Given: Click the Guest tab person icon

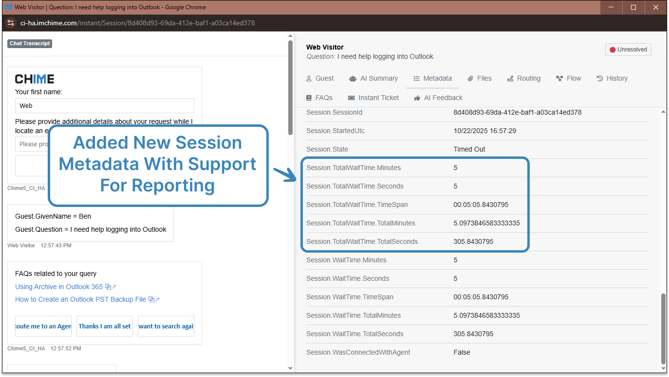Looking at the screenshot, I should pyautogui.click(x=309, y=79).
